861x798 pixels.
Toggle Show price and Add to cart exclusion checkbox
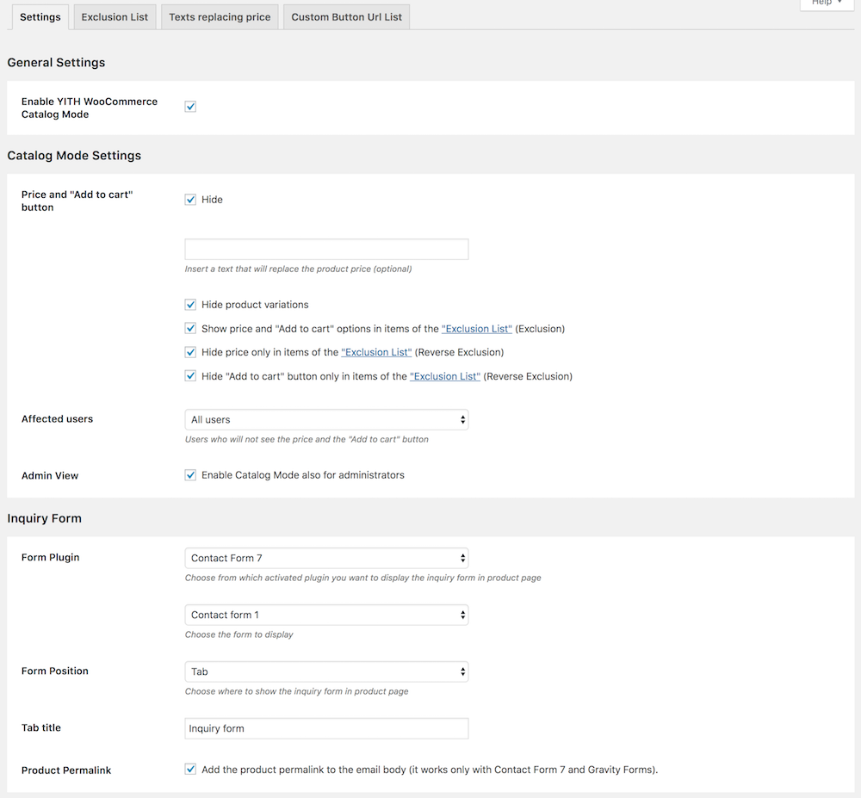pos(190,328)
